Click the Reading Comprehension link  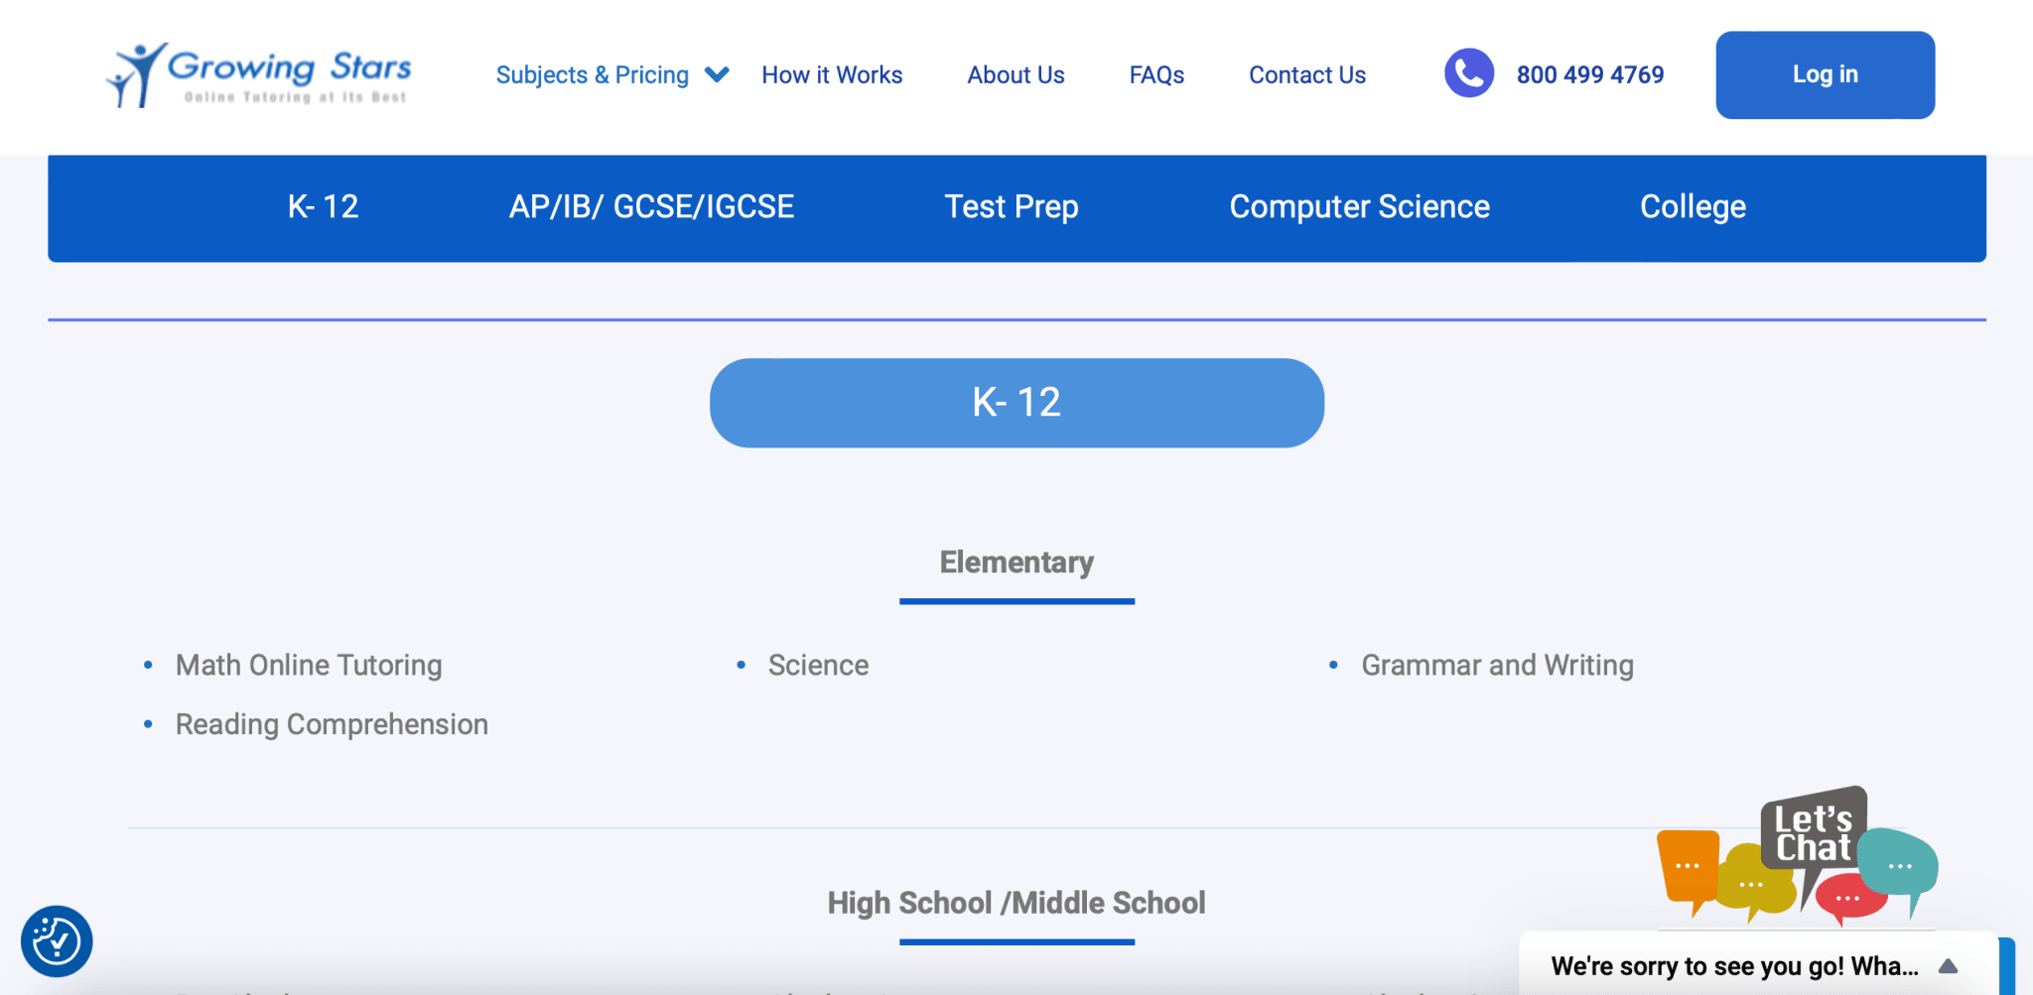click(332, 724)
